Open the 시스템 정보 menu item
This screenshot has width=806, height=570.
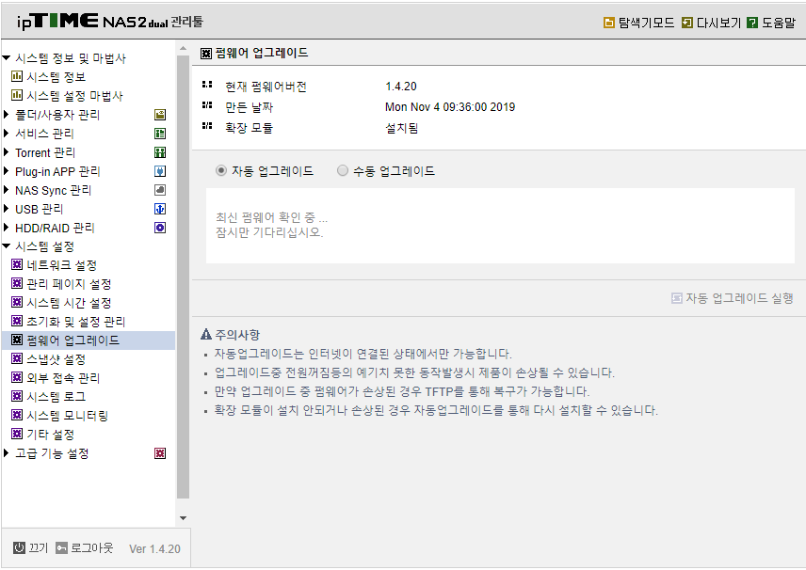coord(56,77)
